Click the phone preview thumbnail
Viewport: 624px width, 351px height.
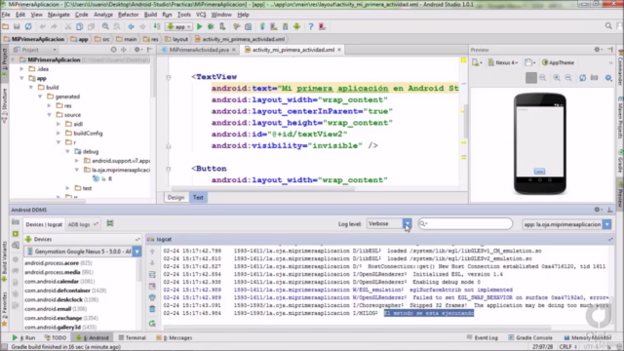539,143
